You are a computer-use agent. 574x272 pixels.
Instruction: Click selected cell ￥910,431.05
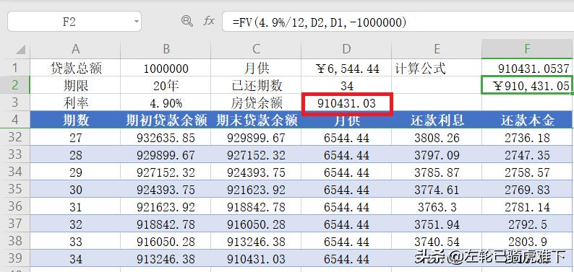(527, 85)
